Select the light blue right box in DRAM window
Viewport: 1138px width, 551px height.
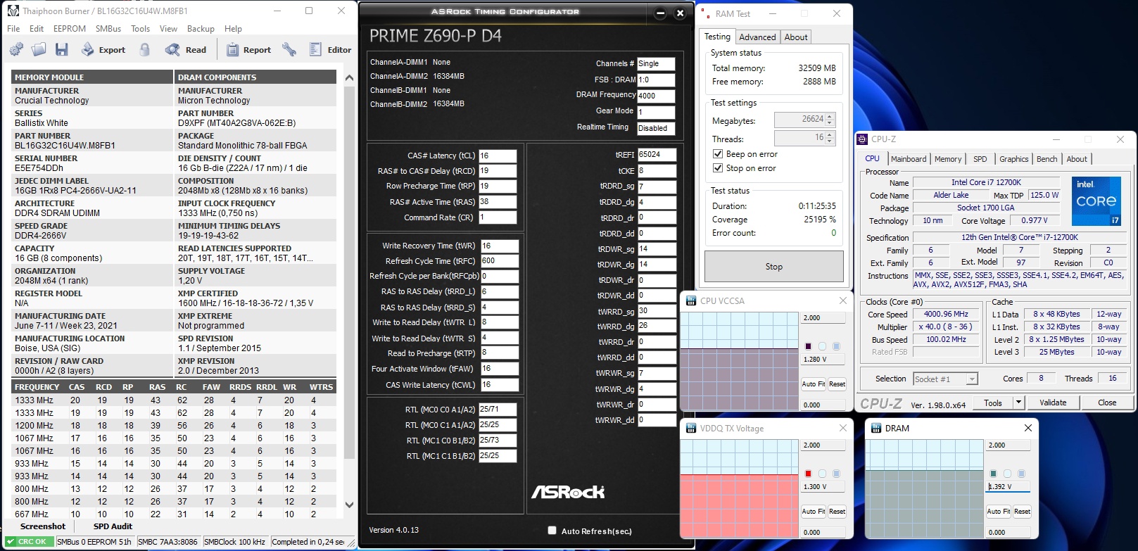coord(1021,474)
